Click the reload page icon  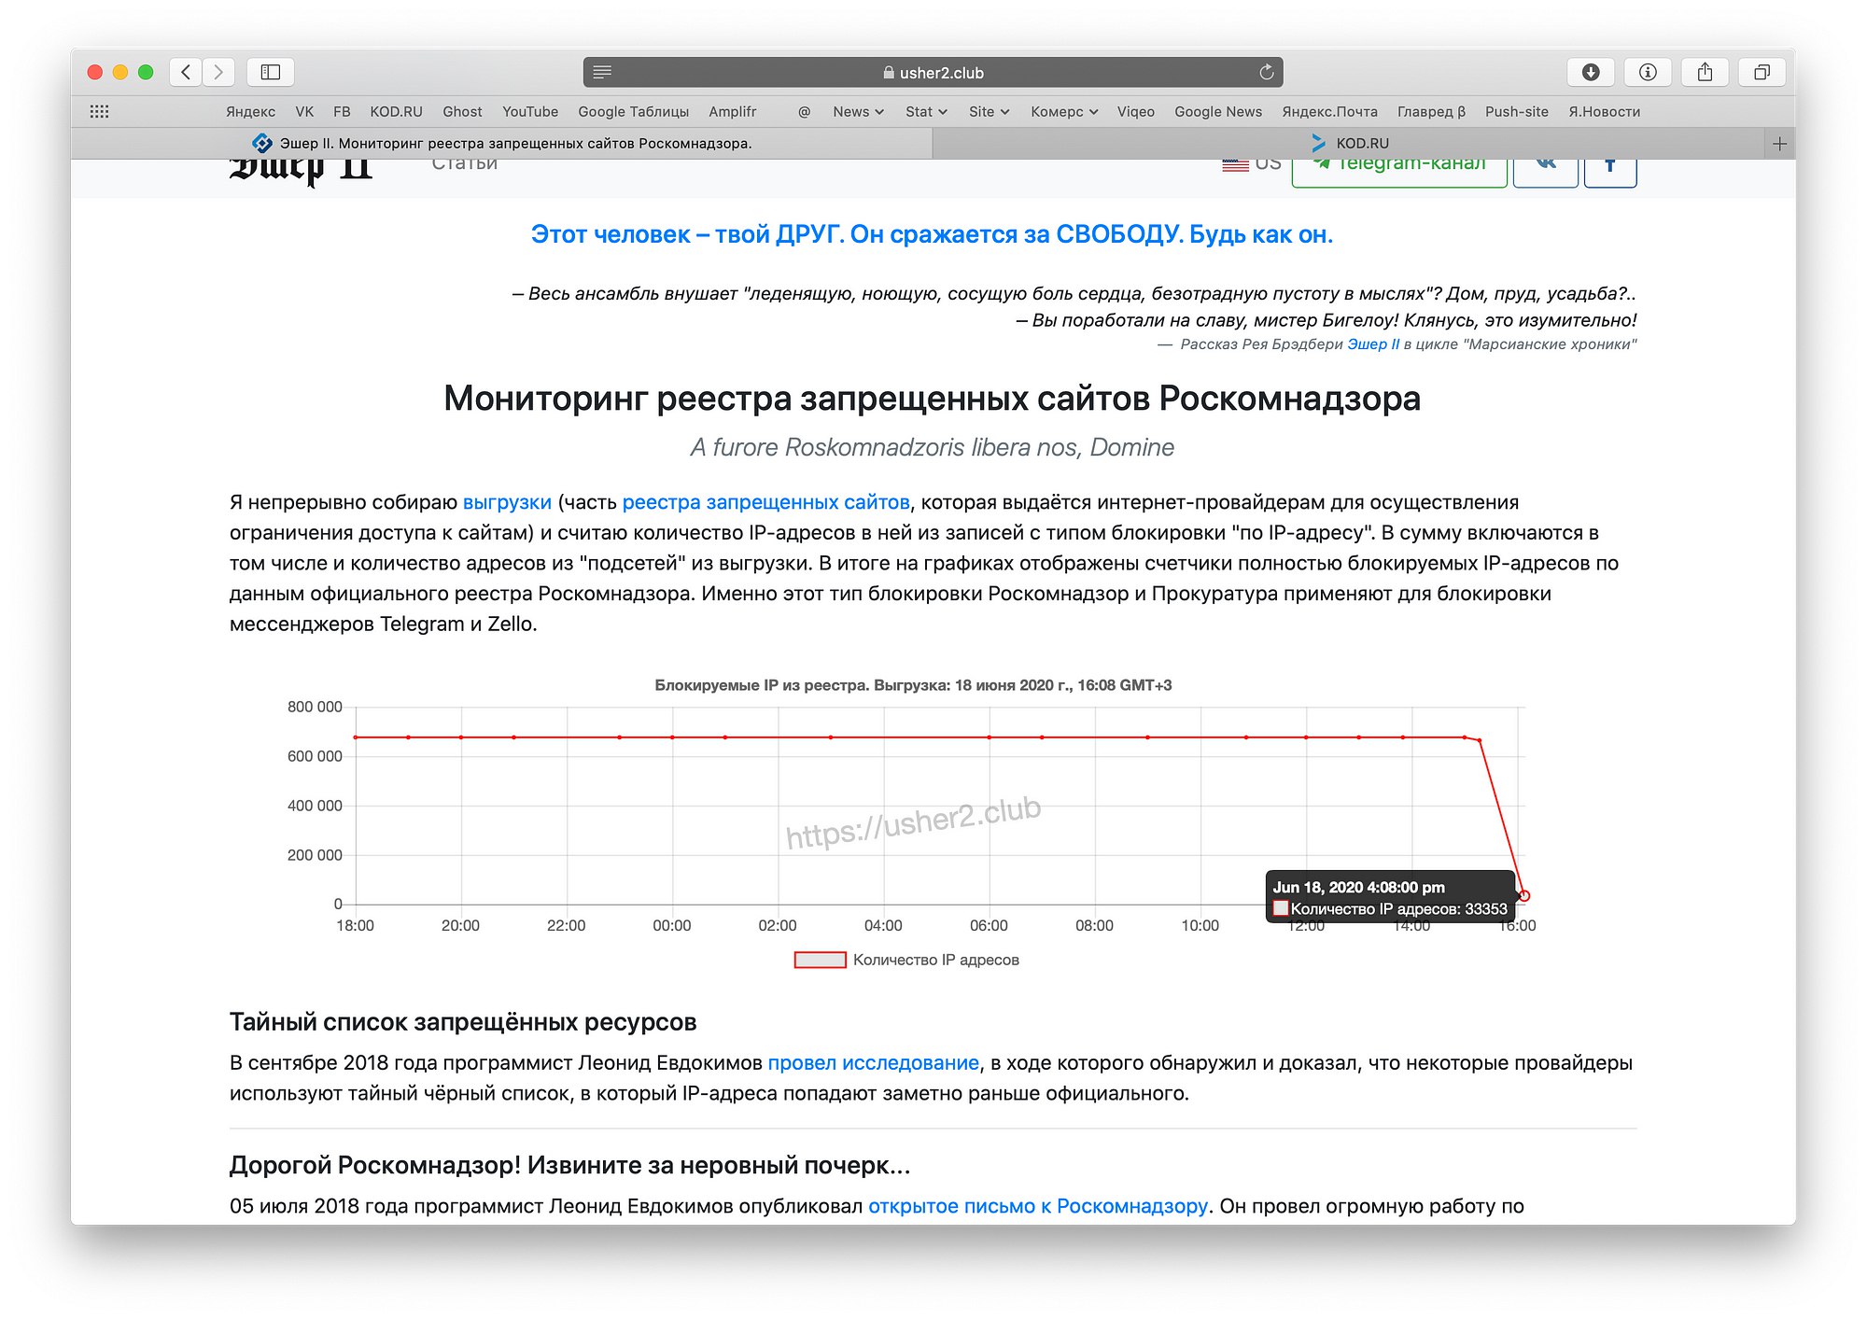[1266, 72]
